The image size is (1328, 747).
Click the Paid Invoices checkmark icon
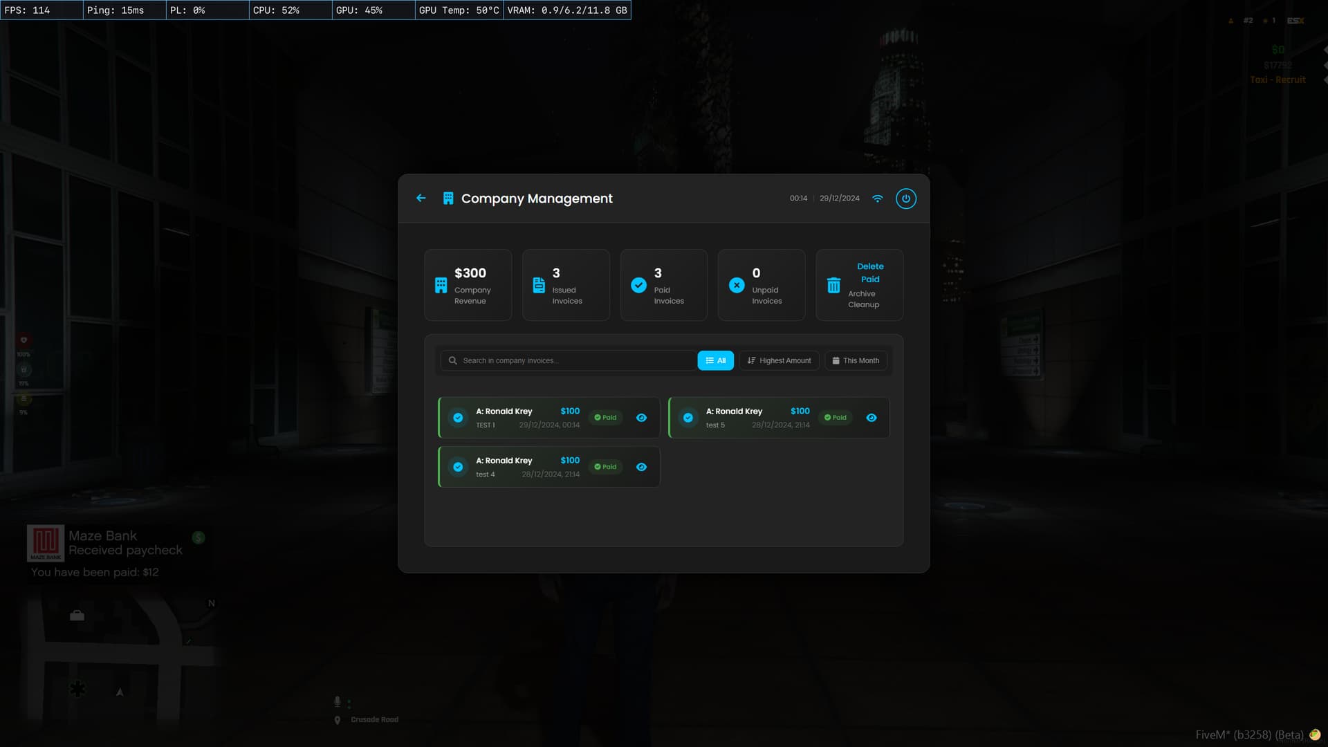pos(638,284)
